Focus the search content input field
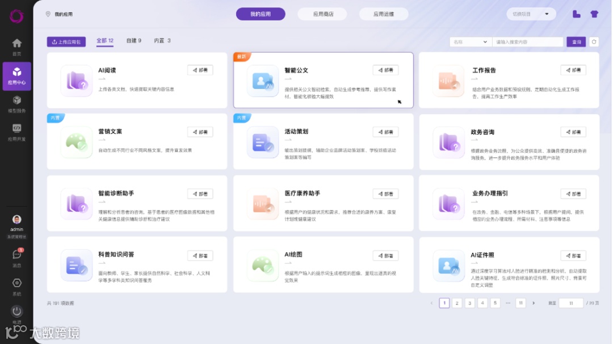 527,42
